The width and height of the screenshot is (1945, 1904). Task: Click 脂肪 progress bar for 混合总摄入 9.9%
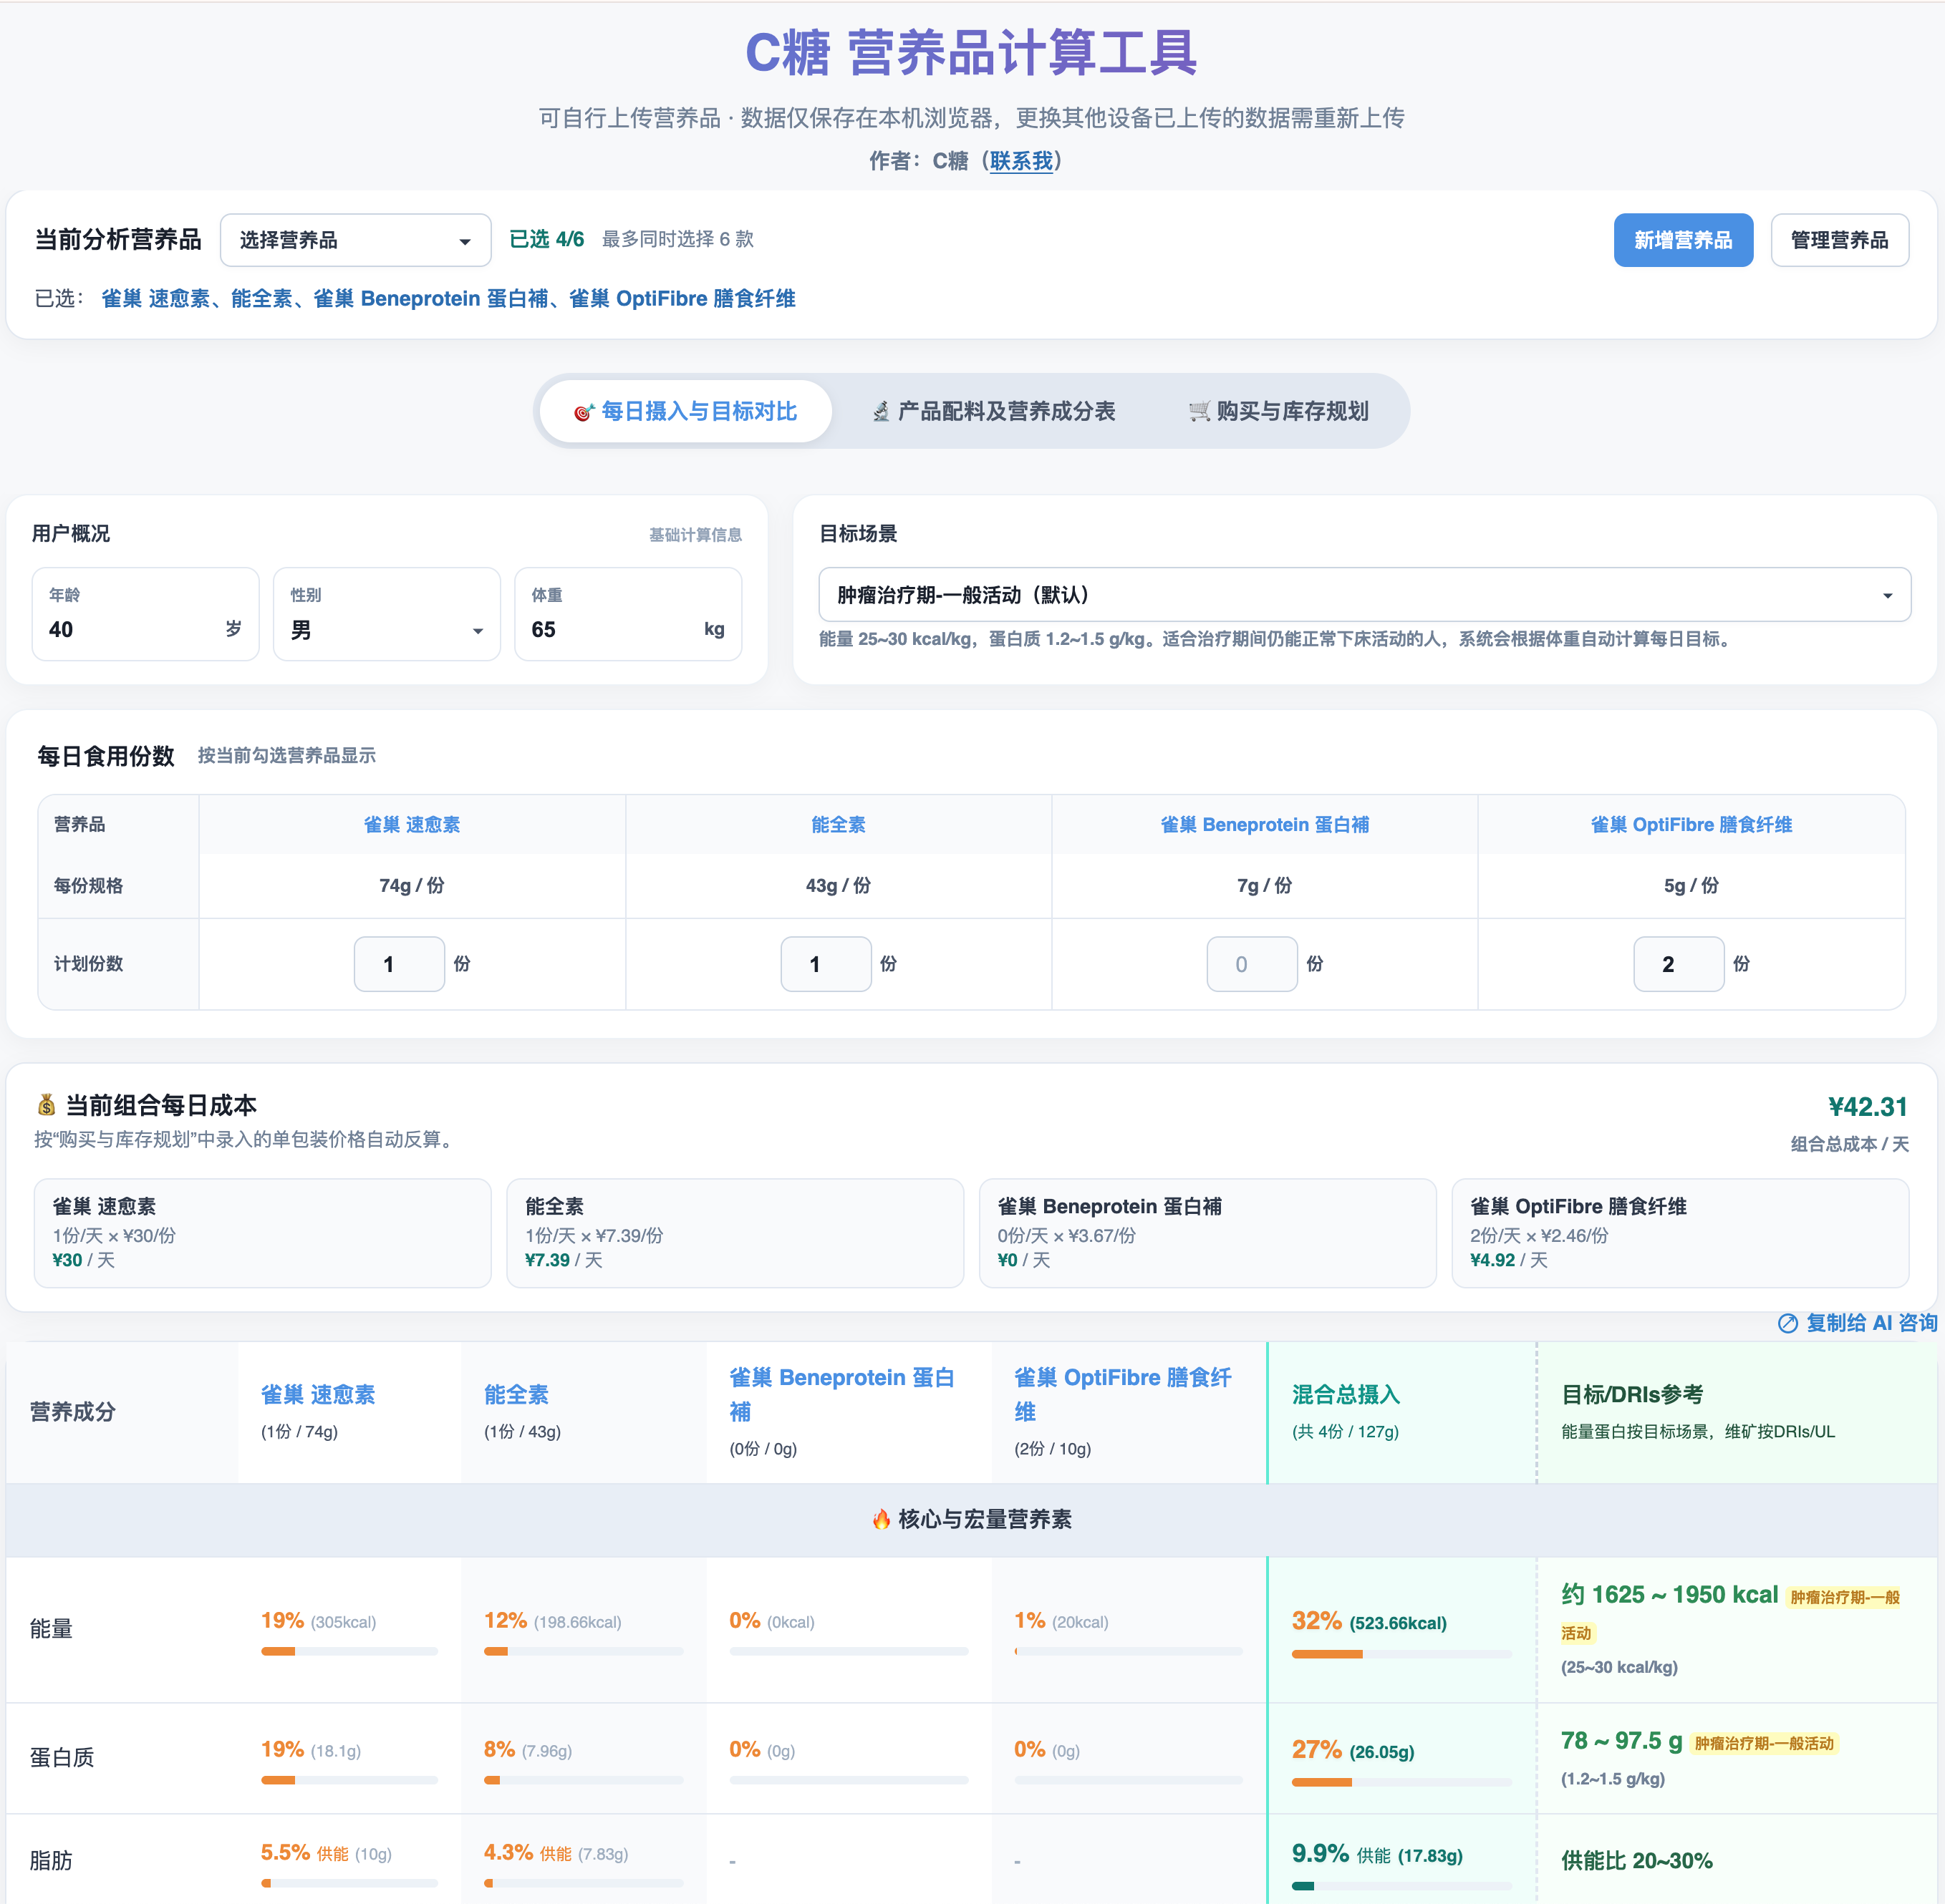pos(1401,1886)
